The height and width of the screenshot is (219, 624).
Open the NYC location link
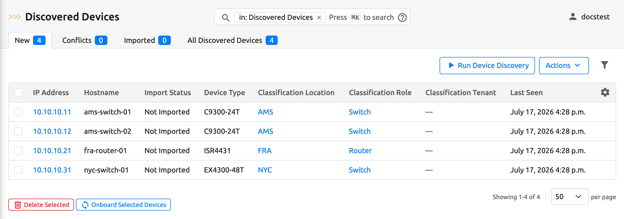[x=265, y=170]
